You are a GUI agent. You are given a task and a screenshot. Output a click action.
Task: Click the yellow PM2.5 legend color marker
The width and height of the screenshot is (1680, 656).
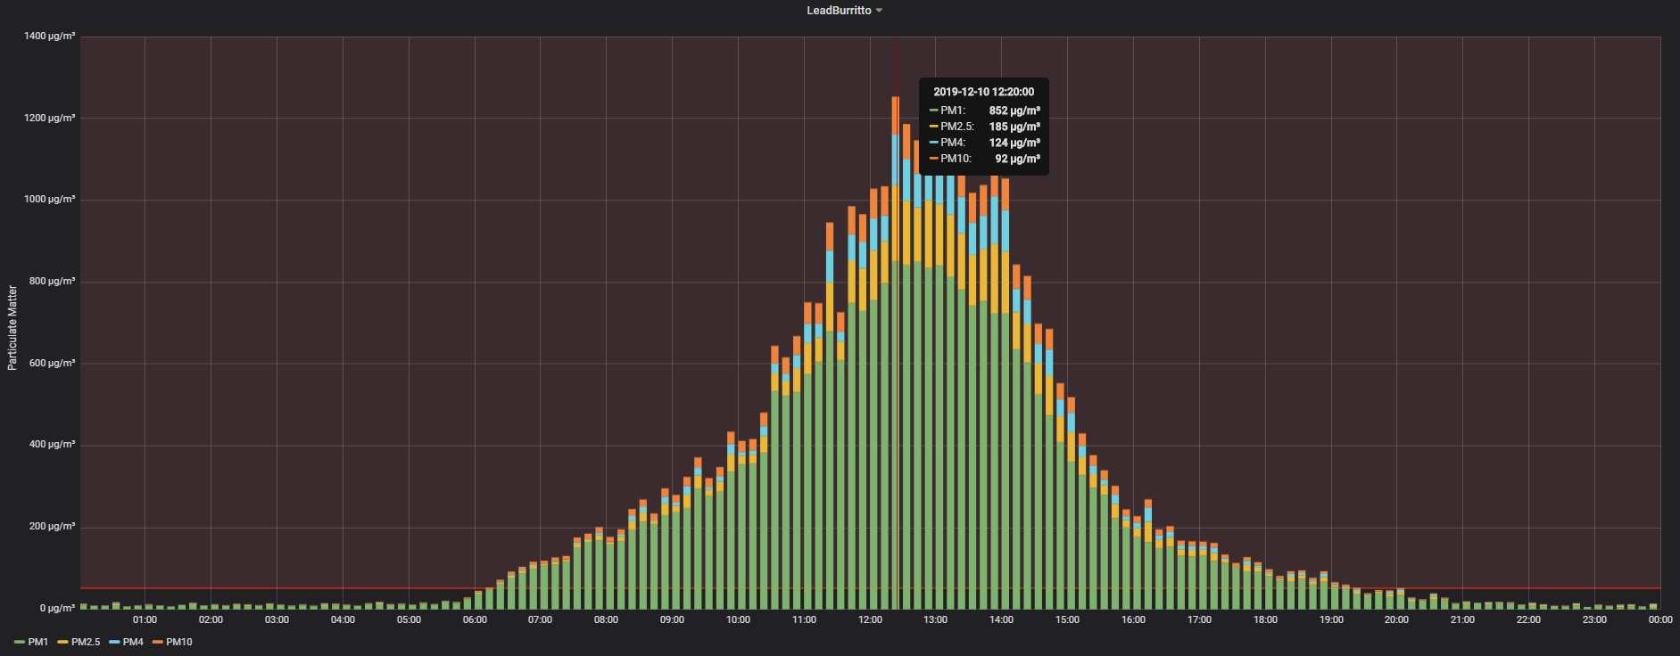63,642
